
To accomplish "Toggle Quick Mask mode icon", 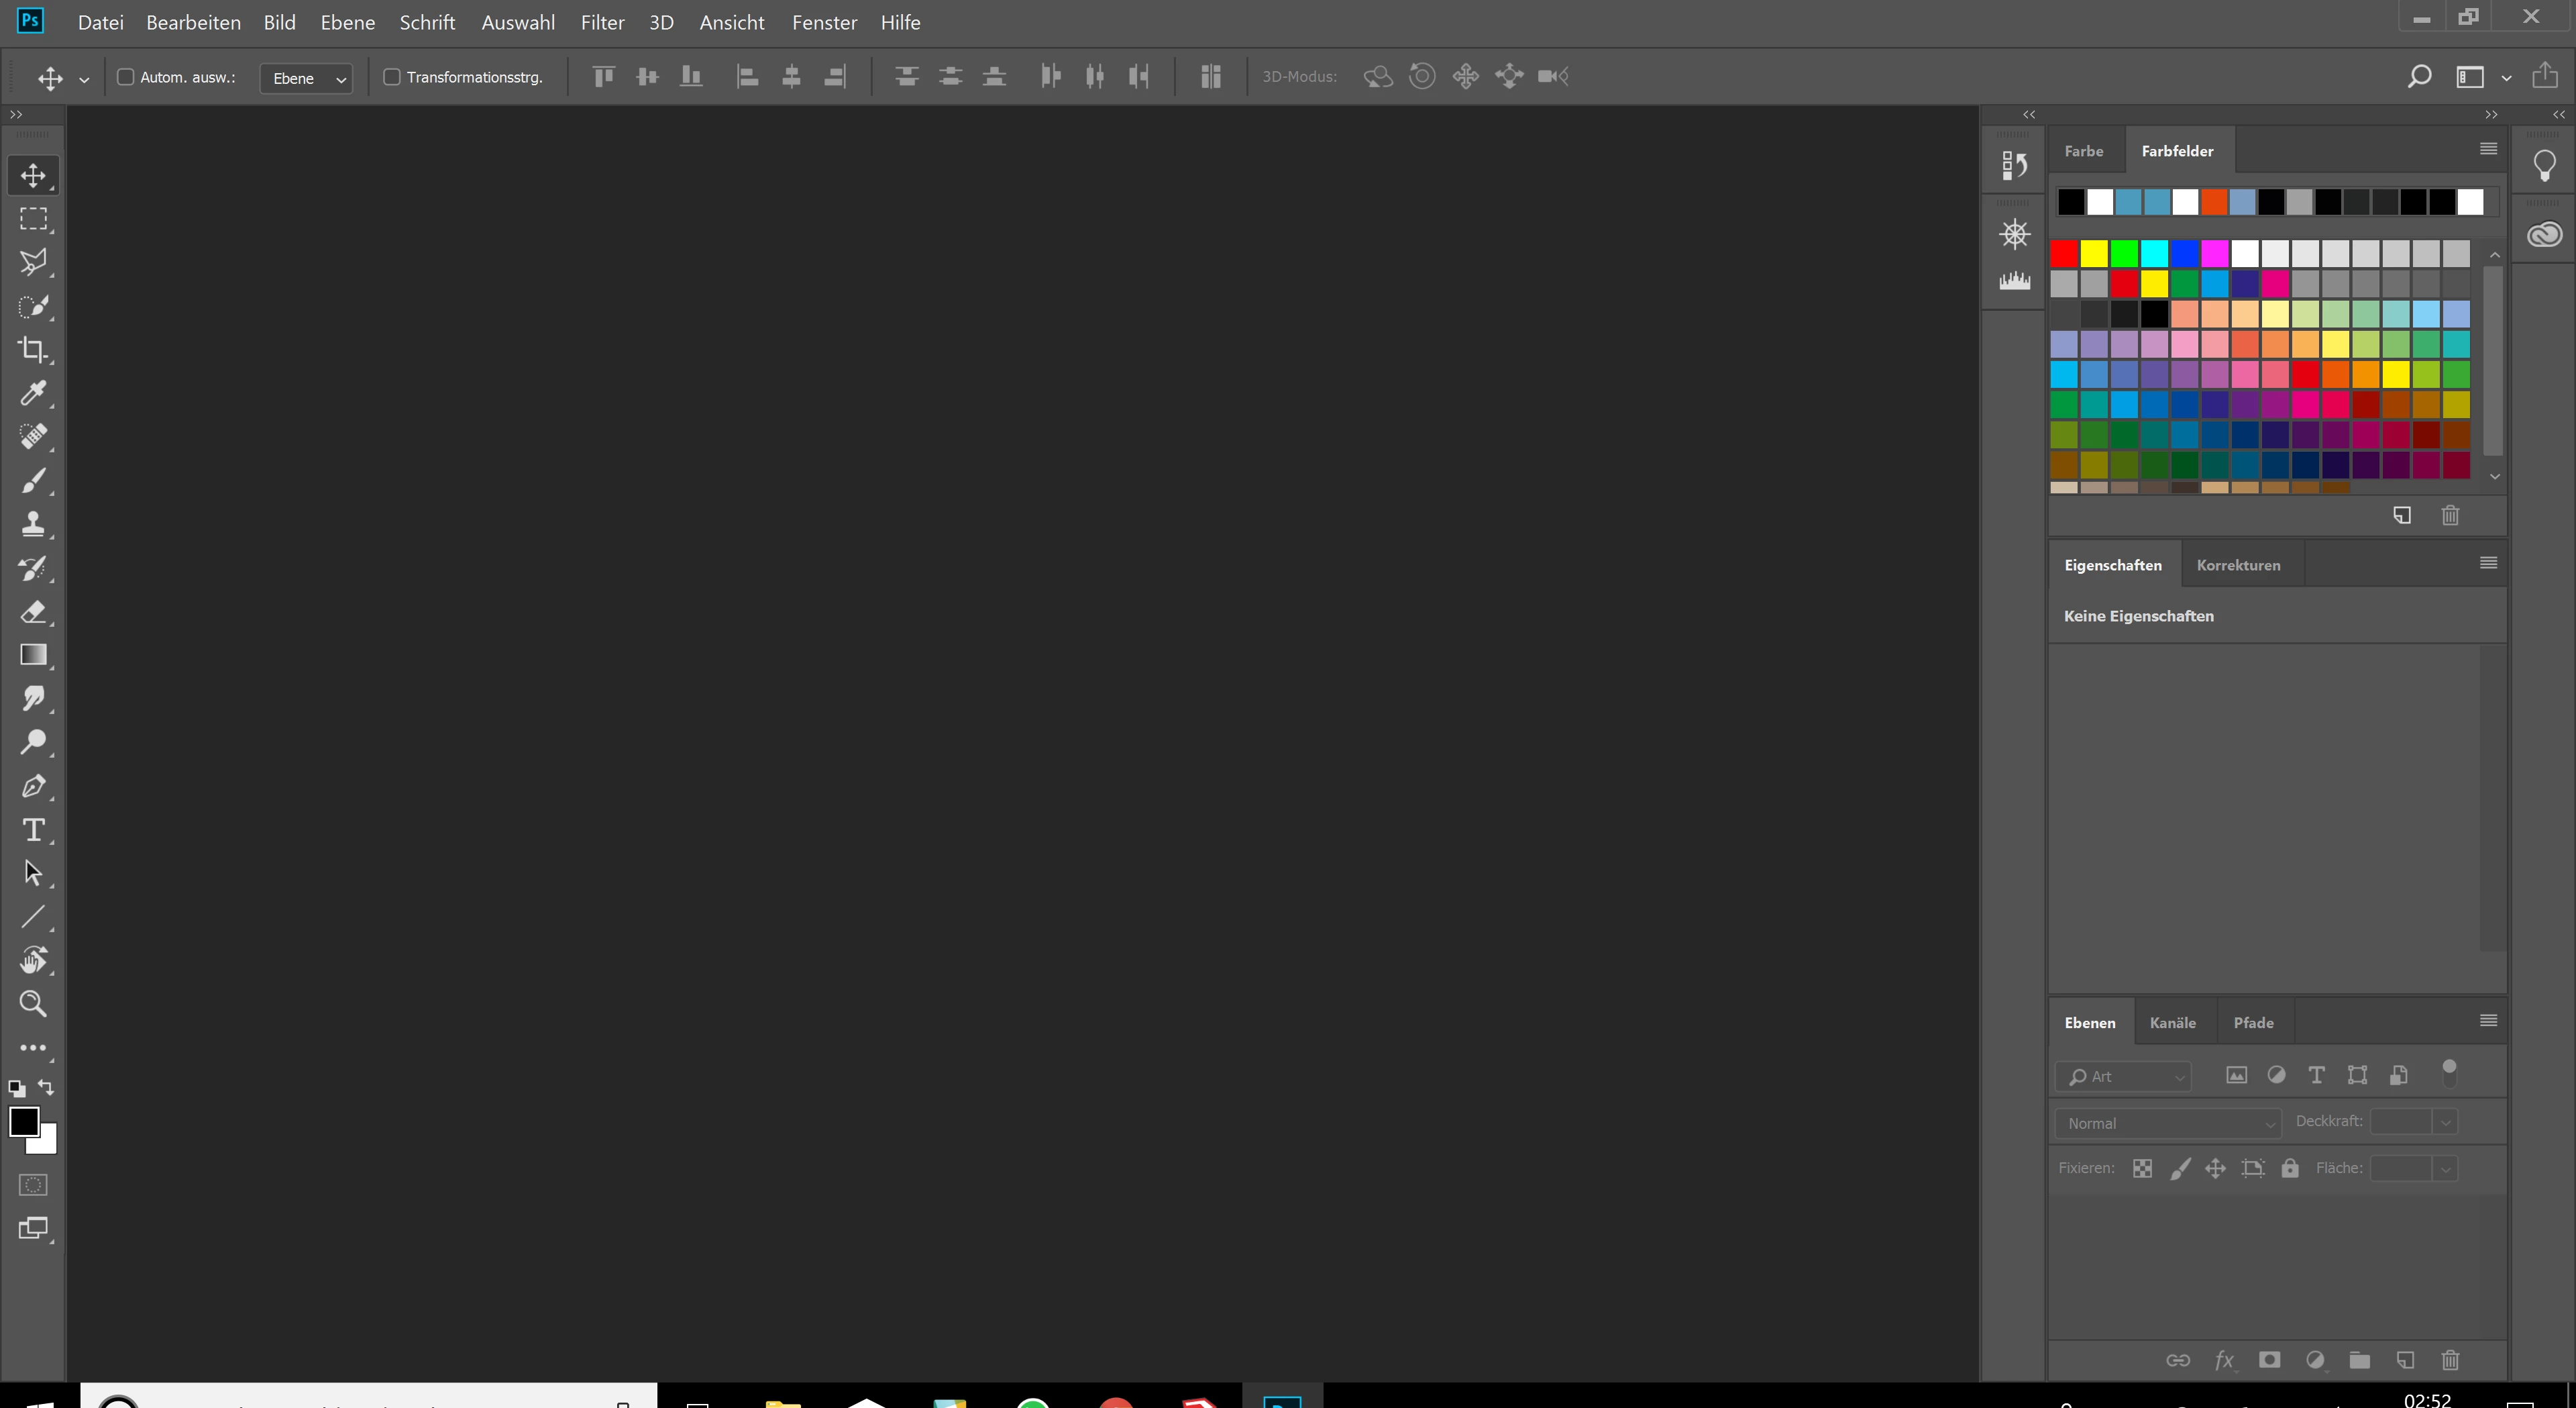I will click(33, 1185).
